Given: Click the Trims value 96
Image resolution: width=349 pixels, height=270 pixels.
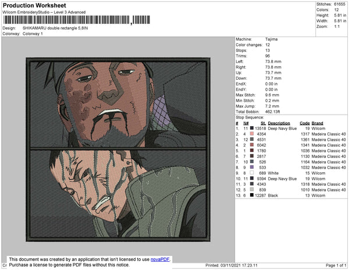Looking at the screenshot, I should [x=268, y=56].
